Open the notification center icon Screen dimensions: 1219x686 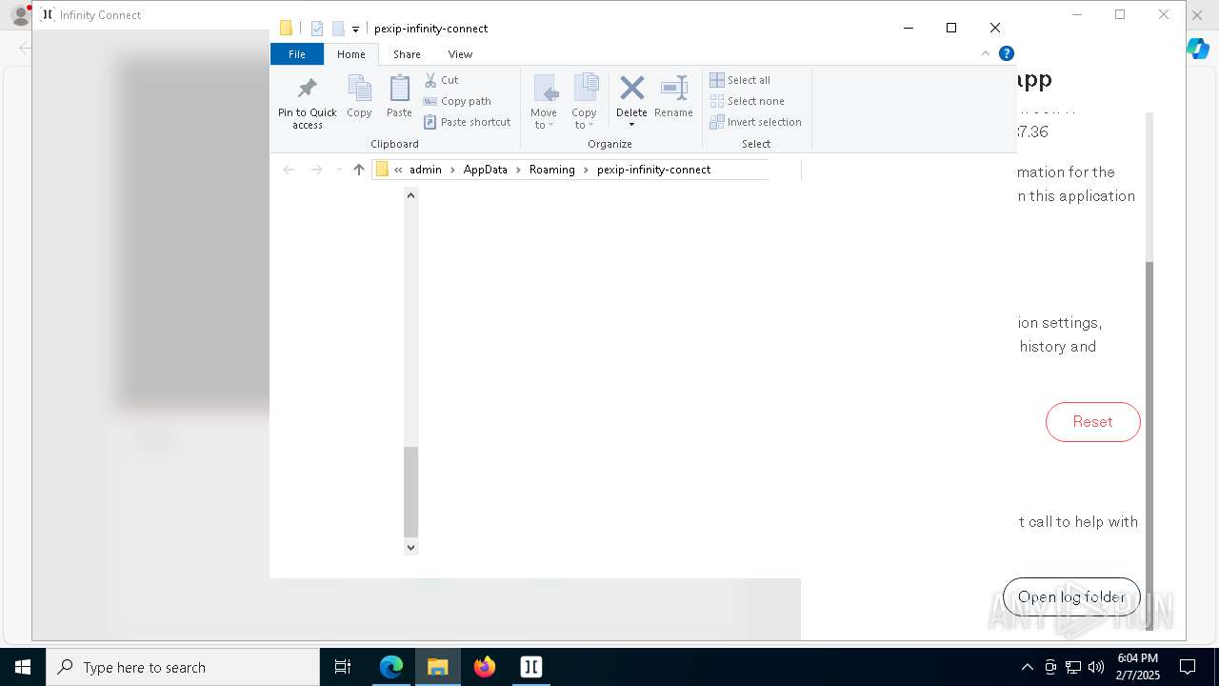pos(1188,667)
